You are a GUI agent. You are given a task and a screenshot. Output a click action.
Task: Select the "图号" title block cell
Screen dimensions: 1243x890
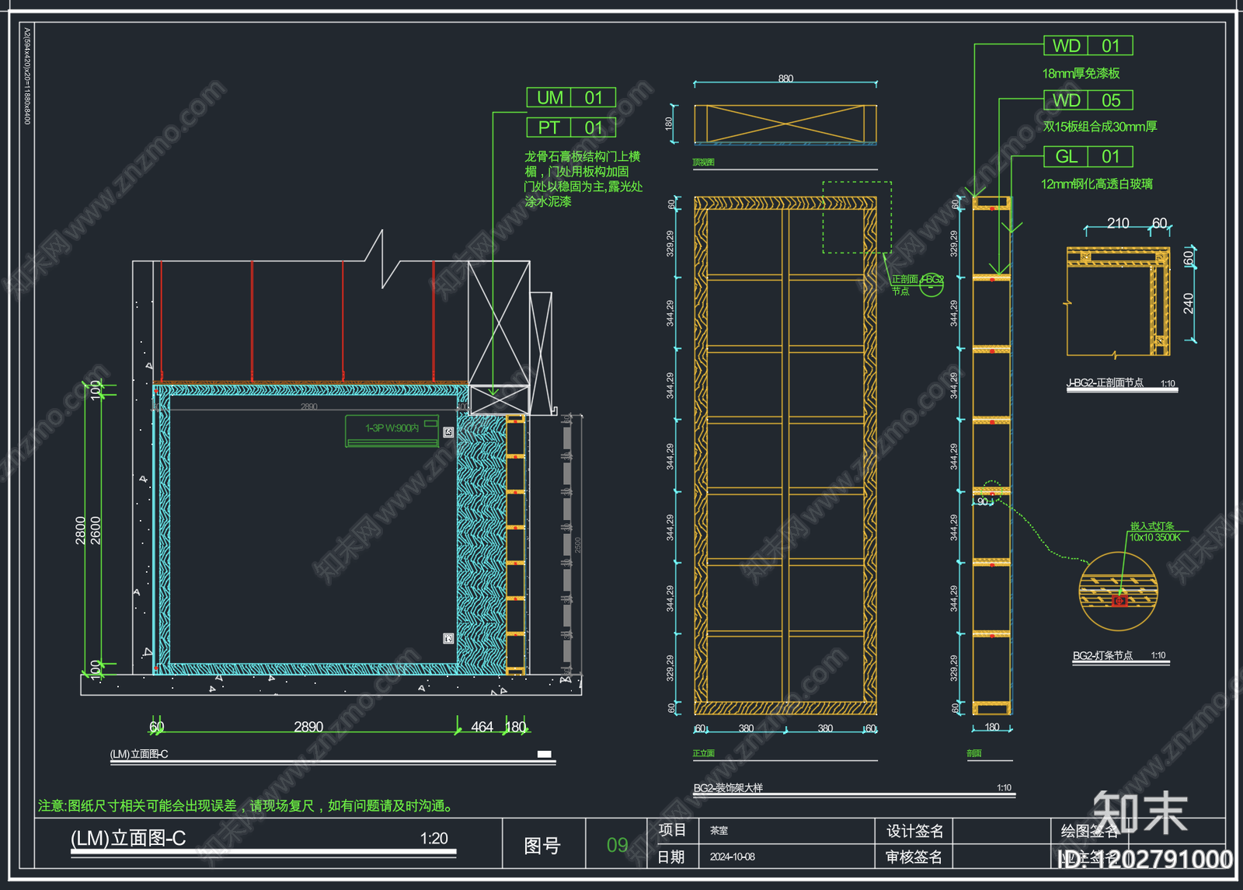coord(542,846)
